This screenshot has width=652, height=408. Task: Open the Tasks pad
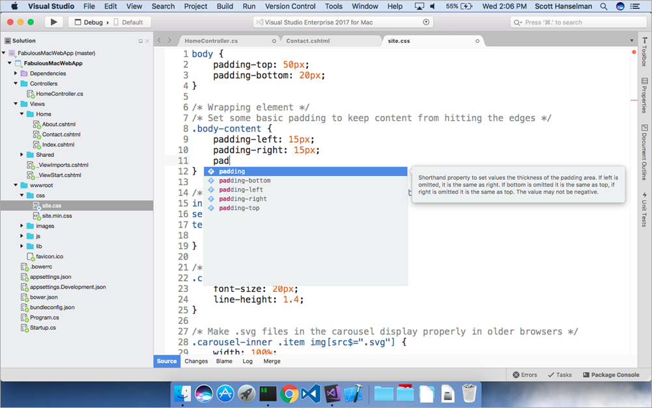(x=560, y=375)
